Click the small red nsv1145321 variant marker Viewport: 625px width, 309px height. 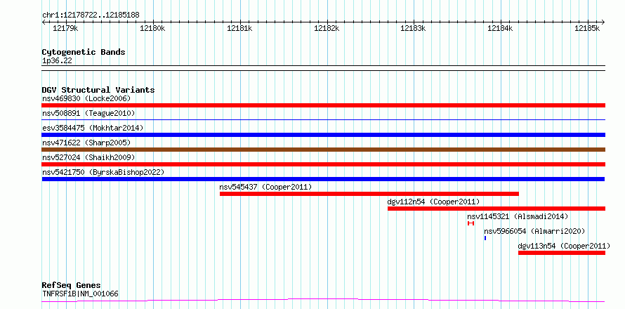pyautogui.click(x=471, y=223)
